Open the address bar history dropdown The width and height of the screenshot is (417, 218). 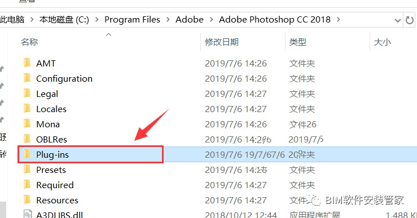tap(398, 20)
